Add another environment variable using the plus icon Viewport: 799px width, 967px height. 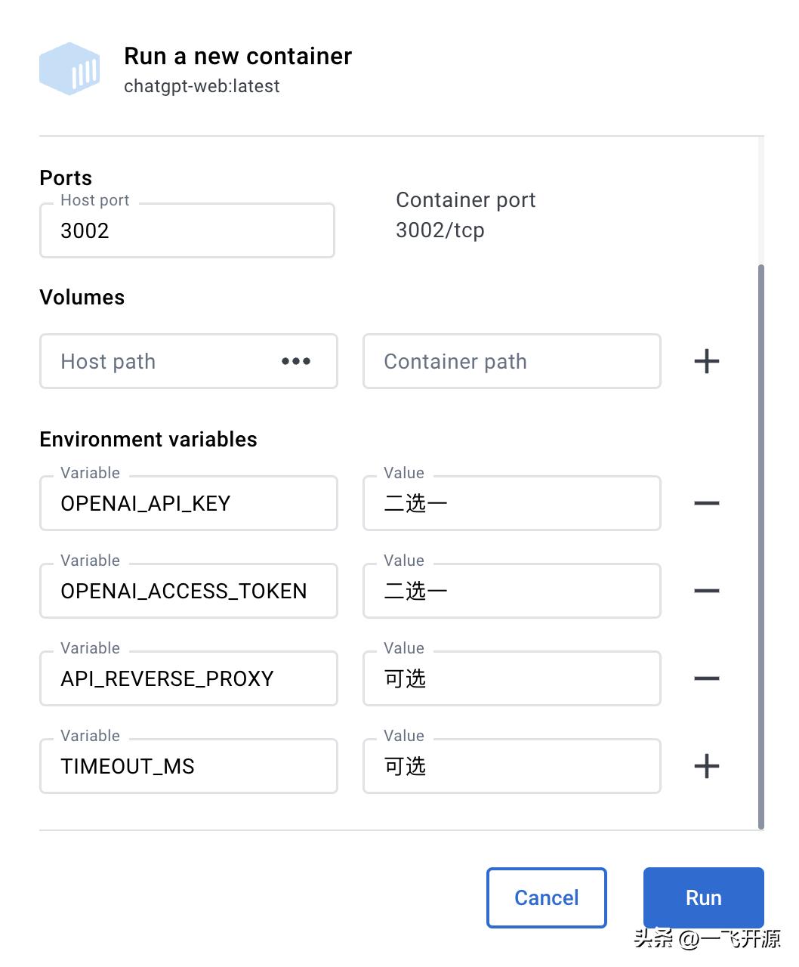[x=706, y=766]
